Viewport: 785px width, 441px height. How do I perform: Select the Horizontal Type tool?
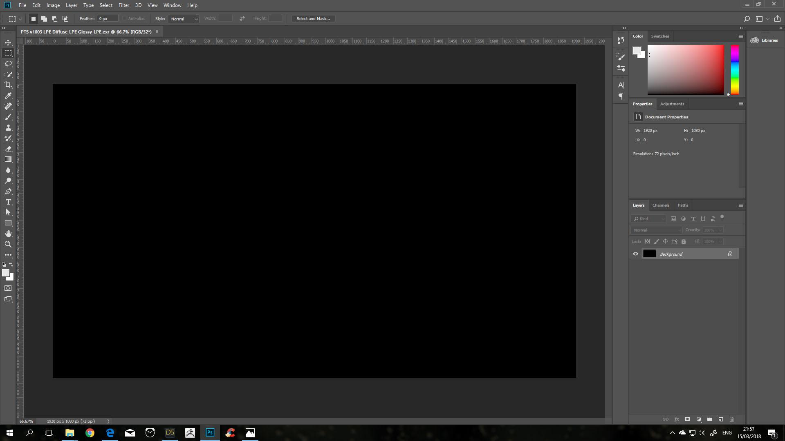(8, 202)
